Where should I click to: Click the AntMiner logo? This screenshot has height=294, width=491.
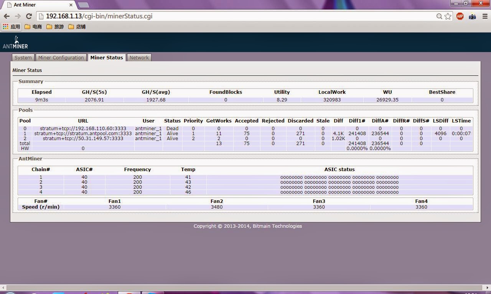coord(15,42)
